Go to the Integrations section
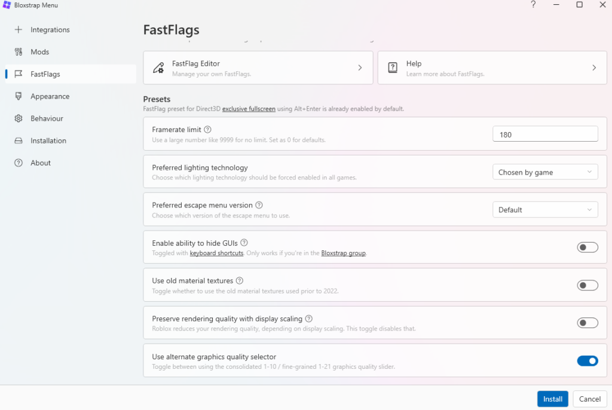Image resolution: width=612 pixels, height=410 pixels. (x=50, y=30)
